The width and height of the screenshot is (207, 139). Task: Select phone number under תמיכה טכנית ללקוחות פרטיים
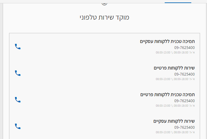pos(184,101)
